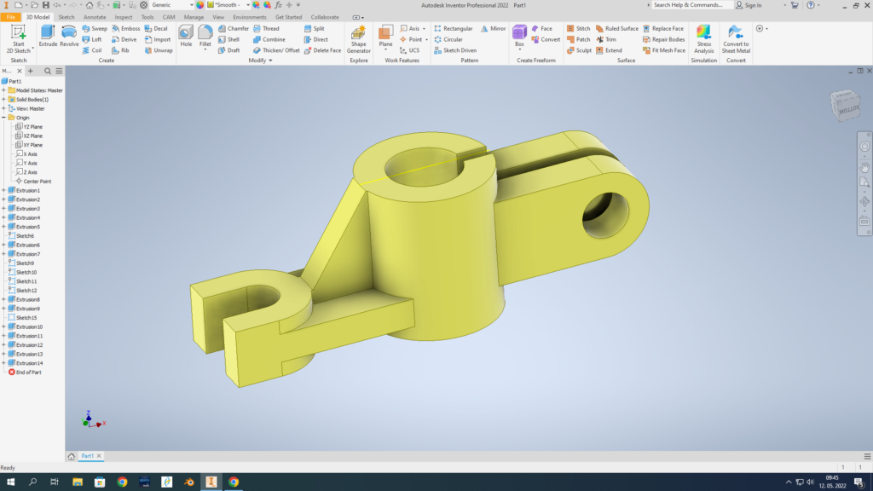Apply the Shell tool
The image size is (873, 491).
[x=228, y=39]
